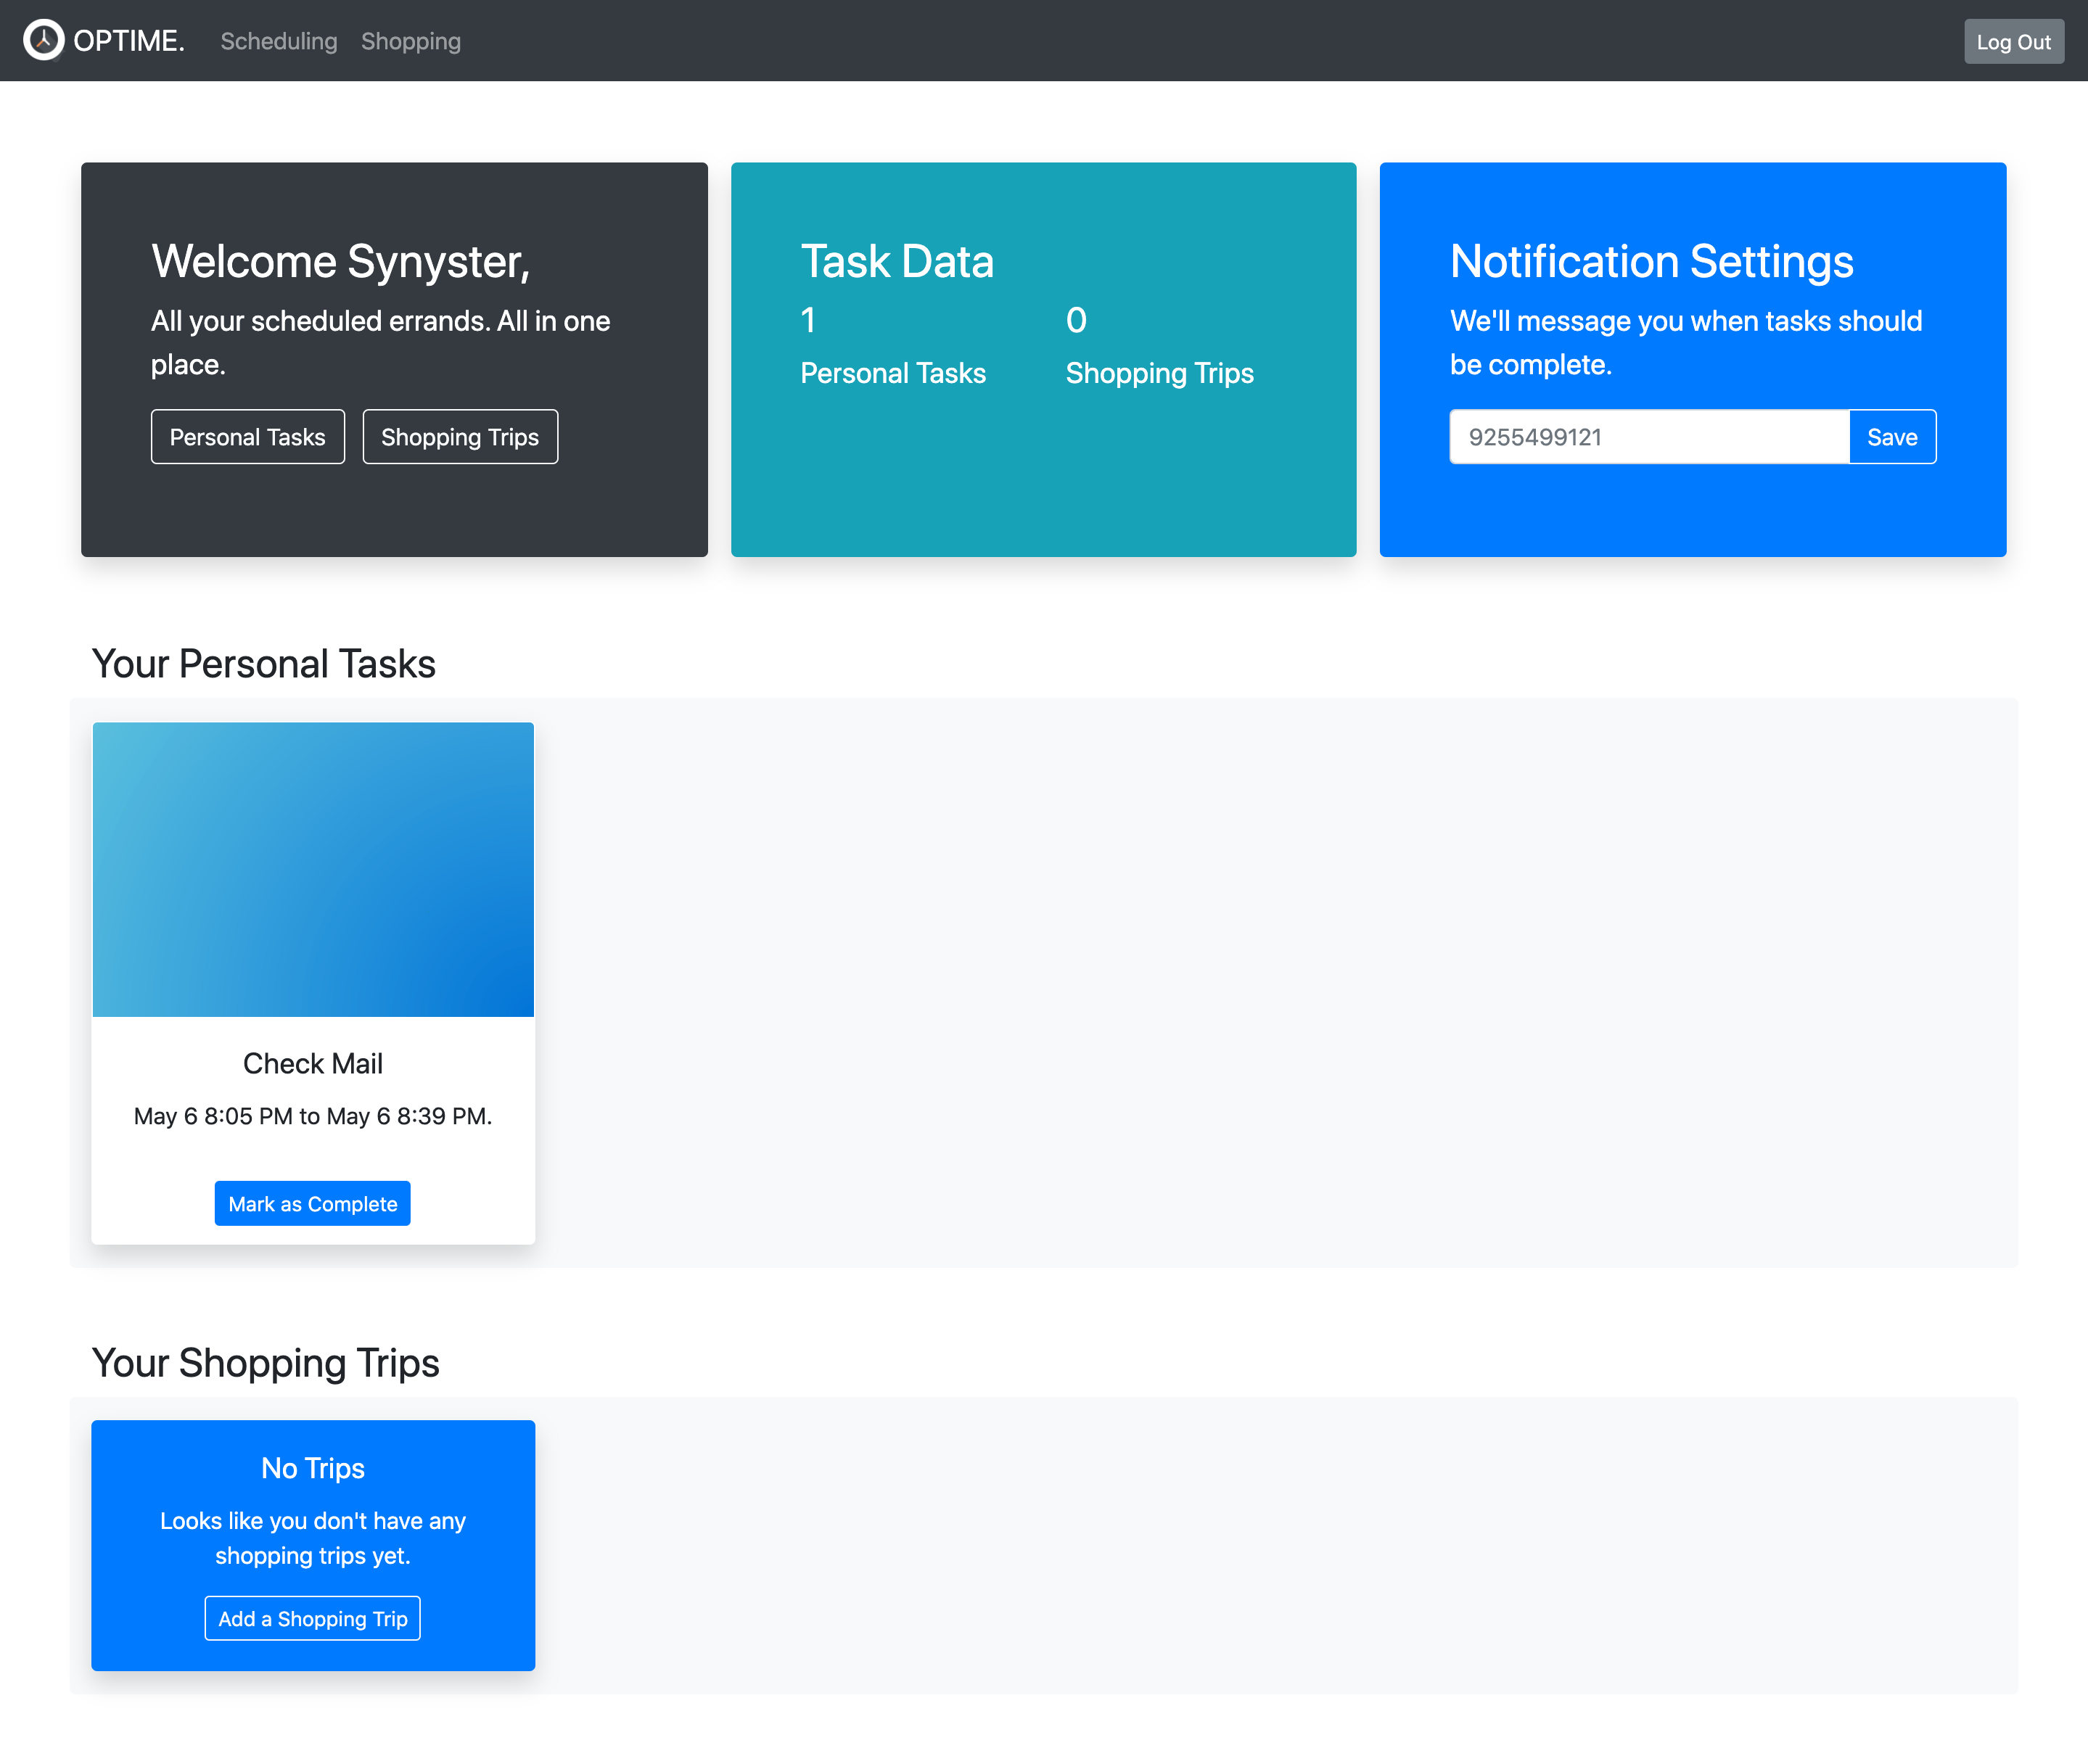Click the personal tasks count number
Viewport: 2088px width, 1764px height.
tap(808, 320)
